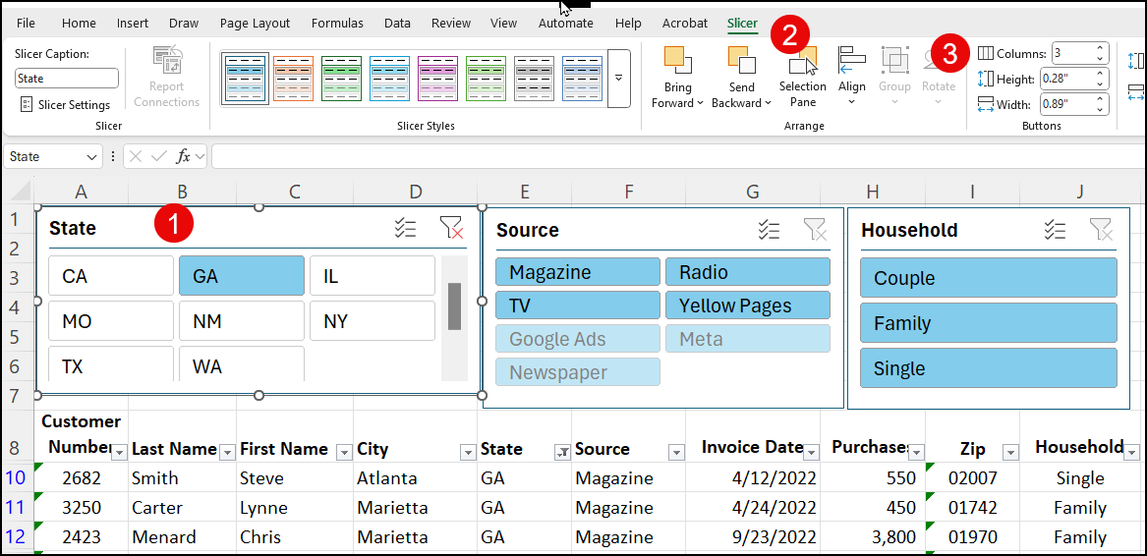This screenshot has height=556, width=1147.
Task: Open the Automate tab
Action: 565,23
